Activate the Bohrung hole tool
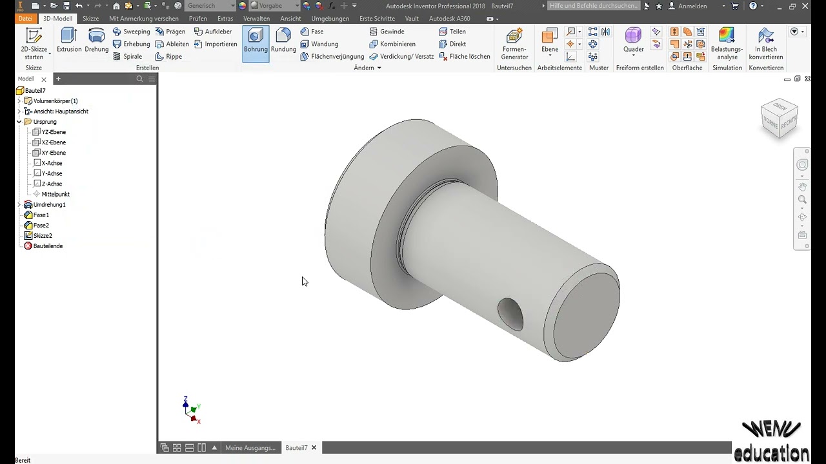Screen dimensions: 826x464 pyautogui.click(x=256, y=43)
